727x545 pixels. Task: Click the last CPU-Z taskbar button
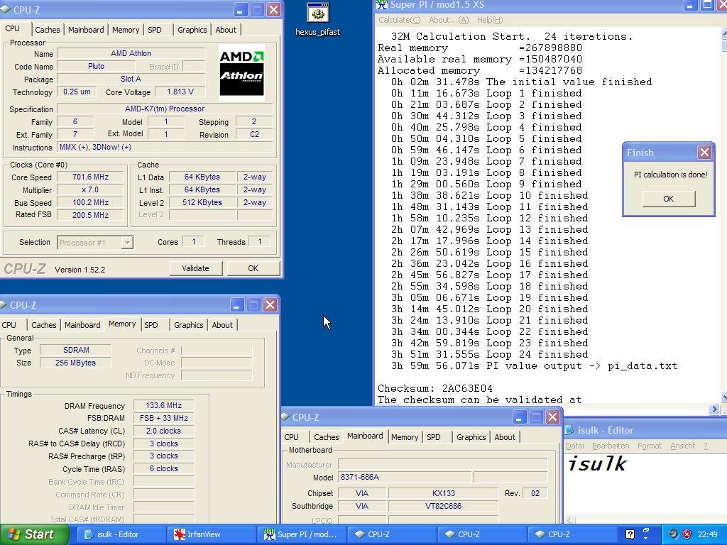click(572, 534)
